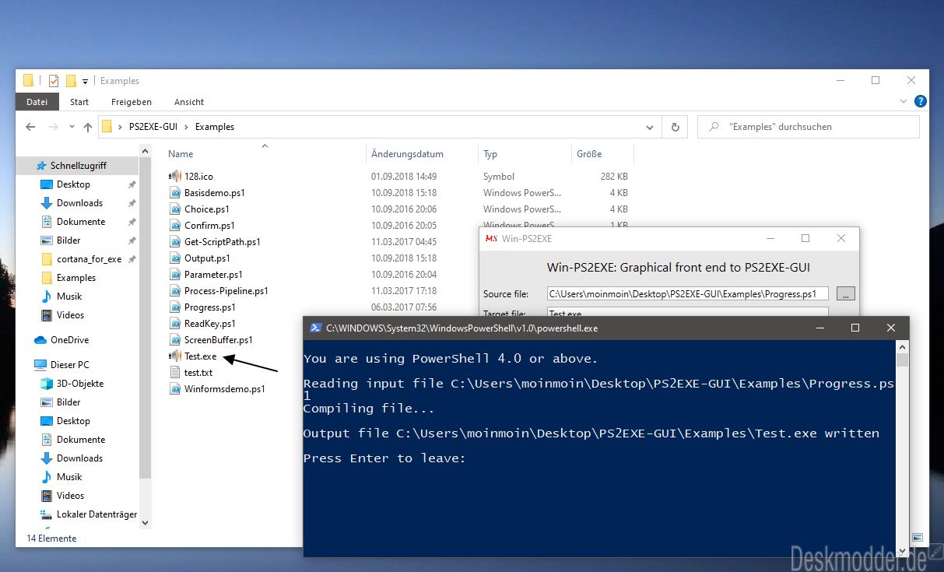Select the Output.ps1 script icon
The image size is (944, 572).
tap(175, 258)
